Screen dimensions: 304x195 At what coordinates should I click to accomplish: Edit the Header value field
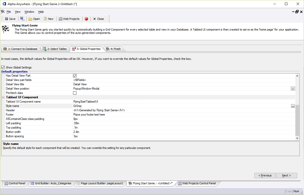click(x=183, y=110)
